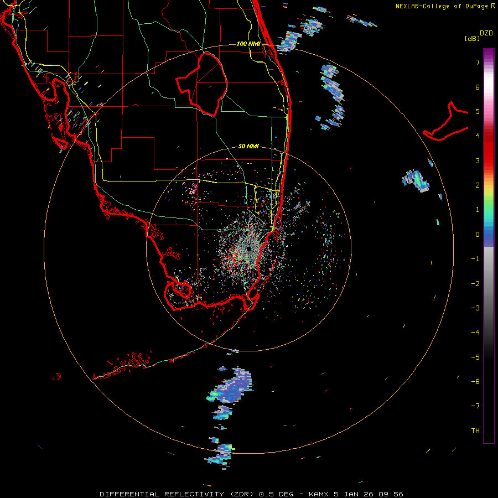Click the KAMX radar station identifier

point(319,494)
